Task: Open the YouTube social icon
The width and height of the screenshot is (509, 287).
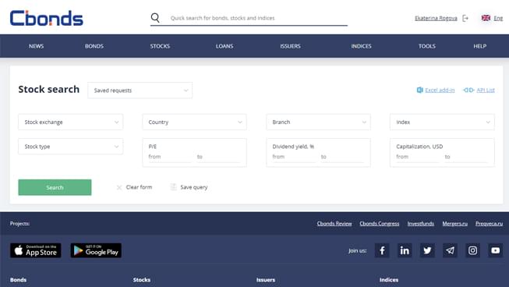Action: click(x=496, y=250)
